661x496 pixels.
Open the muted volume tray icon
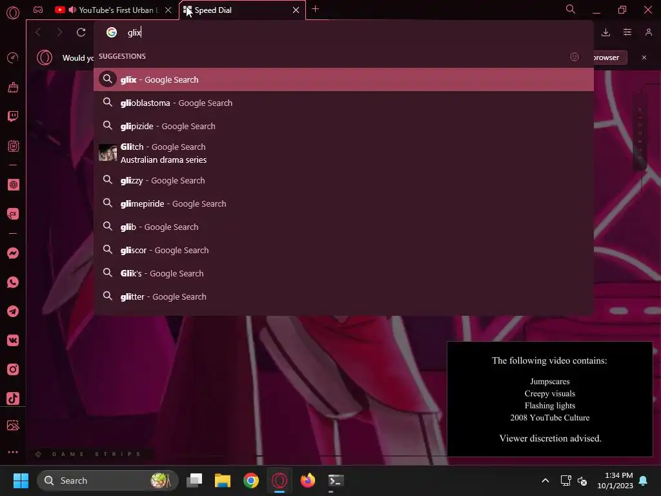tap(582, 480)
